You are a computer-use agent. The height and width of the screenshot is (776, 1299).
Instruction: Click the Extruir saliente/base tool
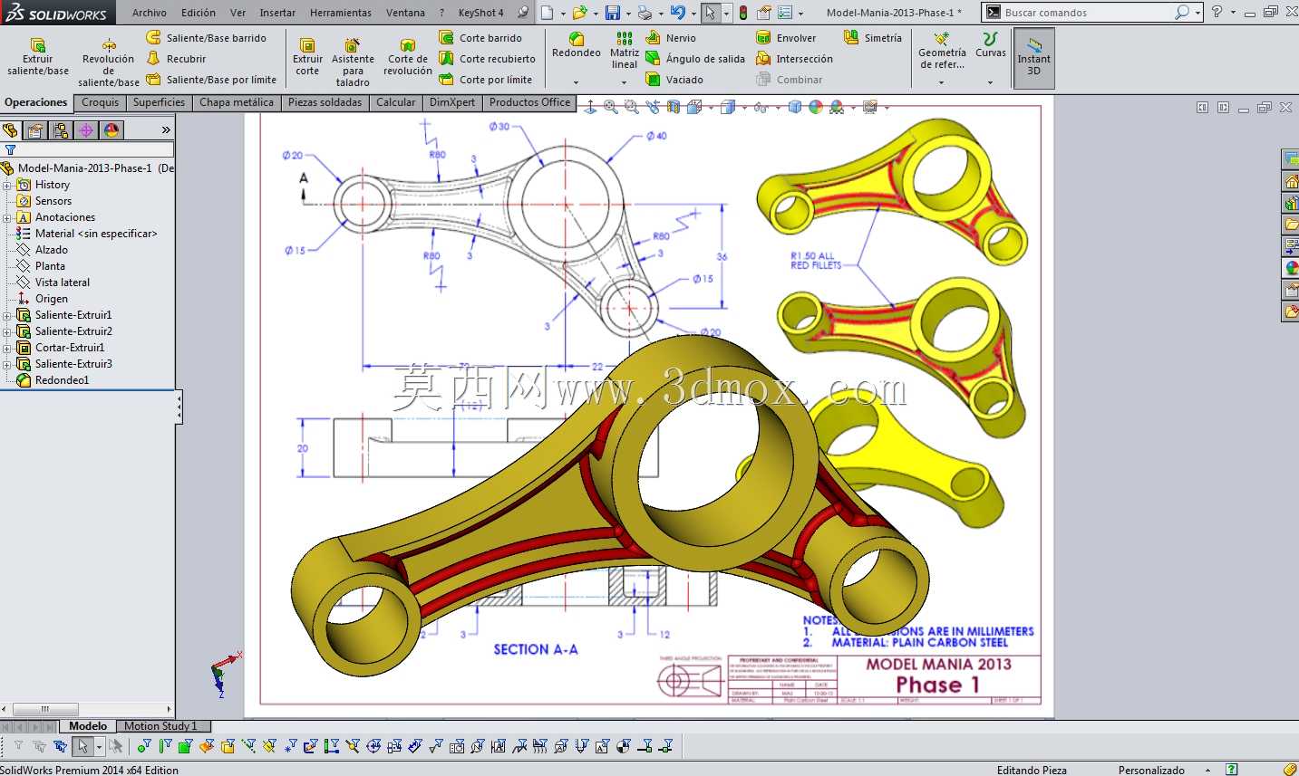(x=37, y=57)
